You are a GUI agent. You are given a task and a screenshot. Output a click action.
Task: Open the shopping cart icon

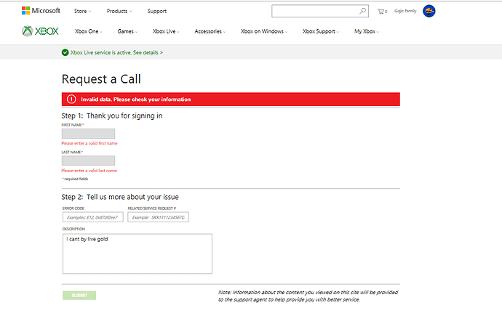tap(382, 12)
